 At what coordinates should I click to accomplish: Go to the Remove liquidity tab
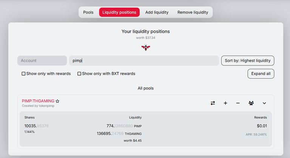pos(193,12)
